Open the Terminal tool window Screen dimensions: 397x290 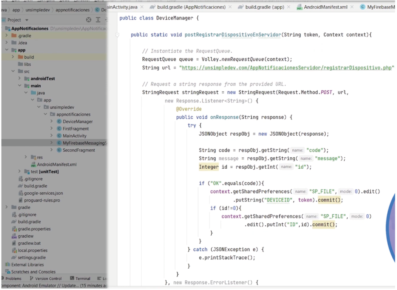[x=83, y=278]
